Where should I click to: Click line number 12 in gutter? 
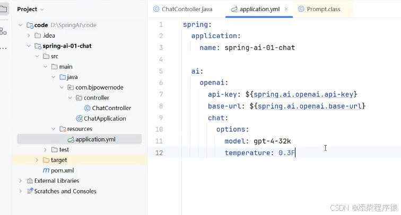pyautogui.click(x=159, y=153)
